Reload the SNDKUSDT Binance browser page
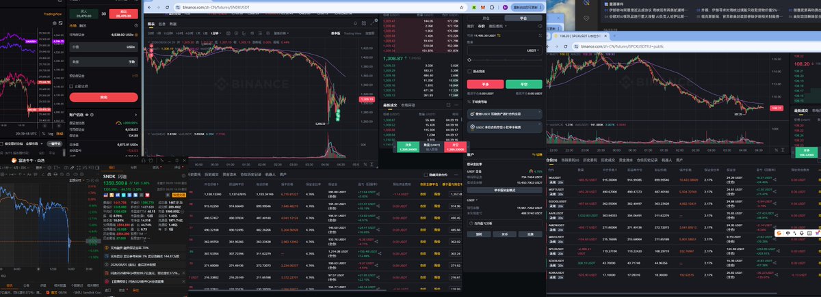Screen dimensions: 821x297 click(x=167, y=8)
